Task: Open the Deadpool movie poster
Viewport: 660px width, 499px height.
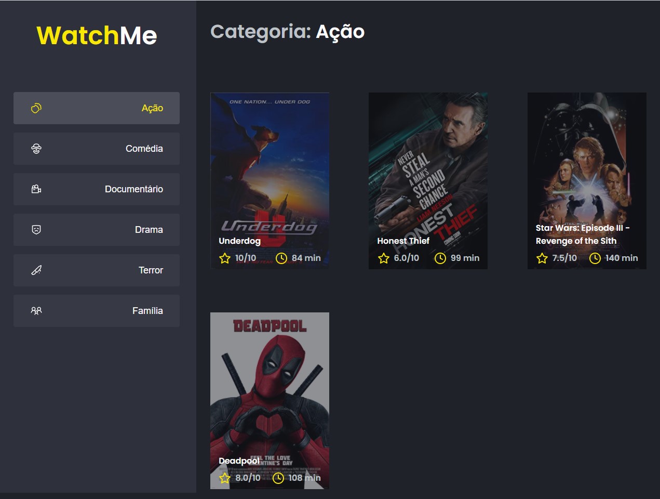Action: tap(270, 401)
